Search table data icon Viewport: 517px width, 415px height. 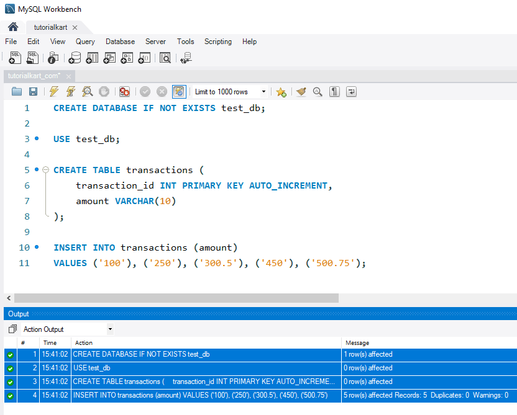coord(165,58)
